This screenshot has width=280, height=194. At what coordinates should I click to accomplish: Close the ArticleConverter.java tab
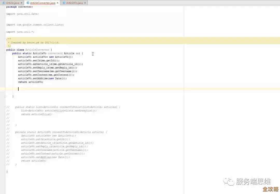[57, 3]
